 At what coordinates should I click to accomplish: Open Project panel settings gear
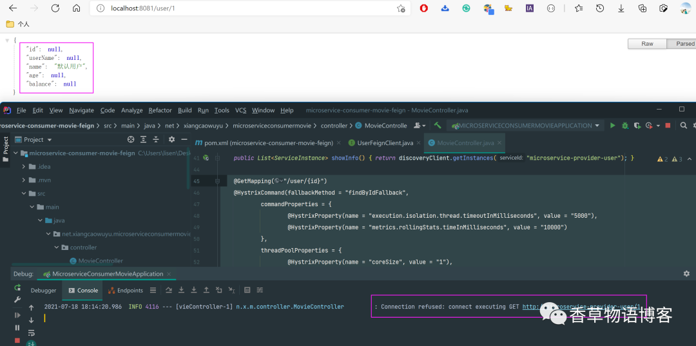172,139
